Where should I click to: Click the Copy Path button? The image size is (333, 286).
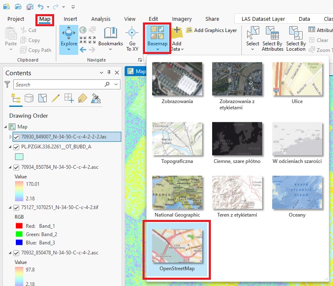(x=36, y=50)
